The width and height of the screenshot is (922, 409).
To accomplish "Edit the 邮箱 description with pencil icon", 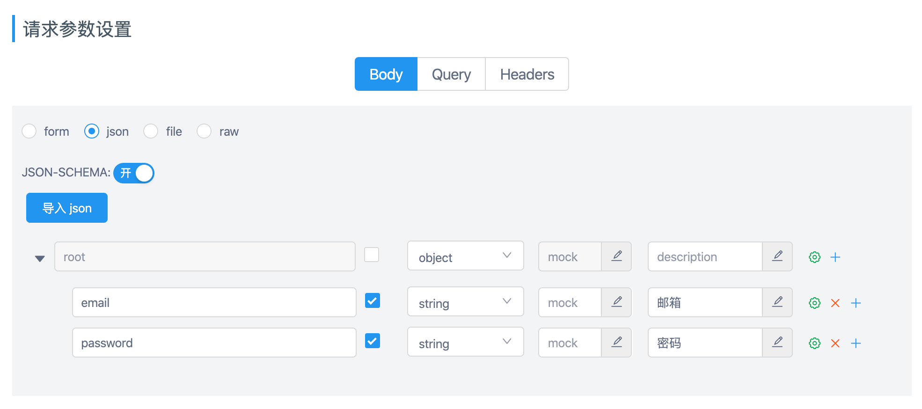I will 777,302.
